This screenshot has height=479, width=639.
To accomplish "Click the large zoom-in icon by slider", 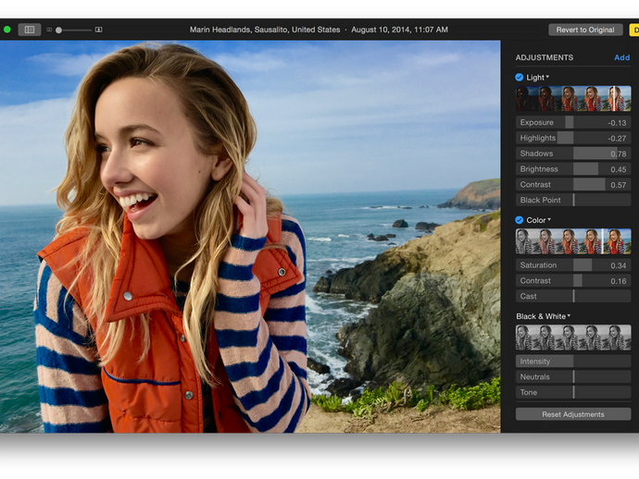I will [99, 30].
